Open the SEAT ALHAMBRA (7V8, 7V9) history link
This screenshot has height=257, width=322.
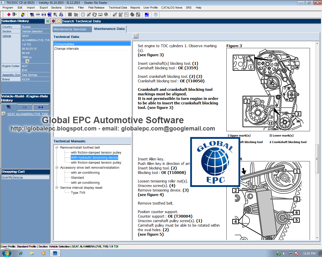(x=28, y=114)
